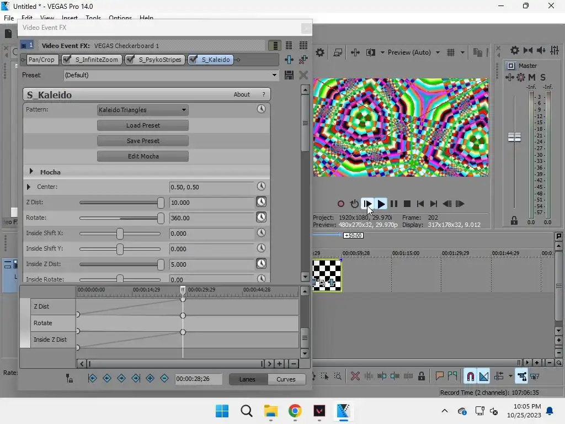Image resolution: width=565 pixels, height=424 pixels.
Task: Toggle Lock Envelopes to Events
Action: (x=522, y=377)
